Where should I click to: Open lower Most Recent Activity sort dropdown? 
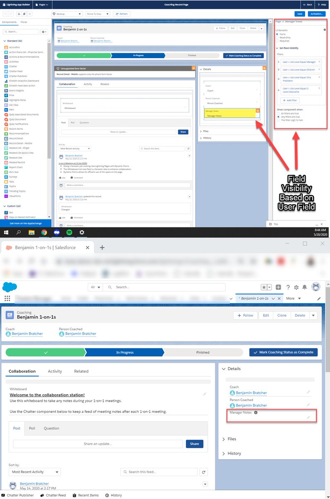click(35, 472)
